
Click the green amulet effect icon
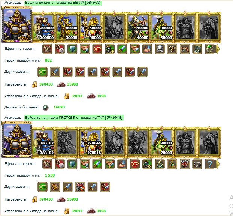[172, 164]
